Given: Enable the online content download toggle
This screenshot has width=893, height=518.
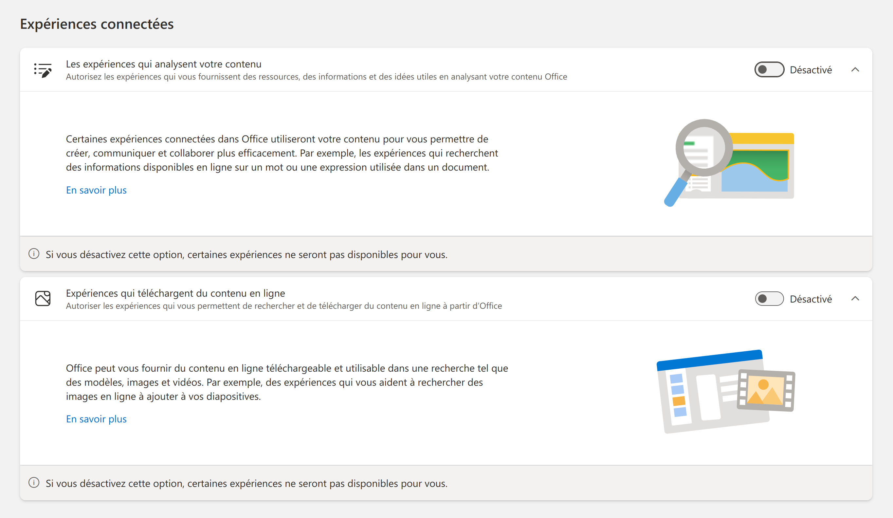Looking at the screenshot, I should [769, 299].
